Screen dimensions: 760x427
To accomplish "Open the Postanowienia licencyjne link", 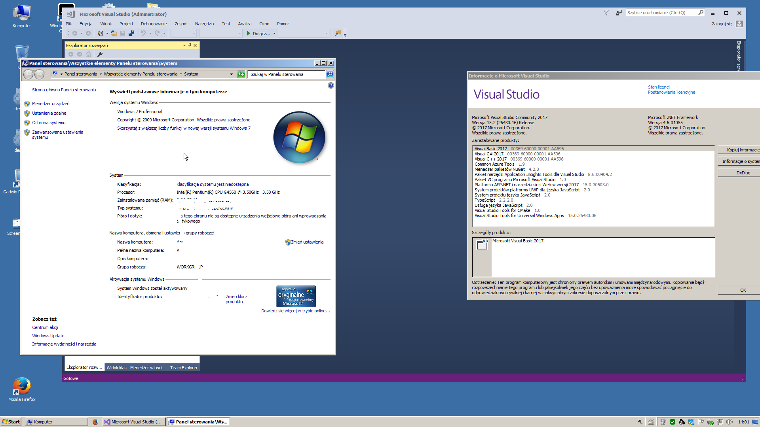I will (671, 92).
